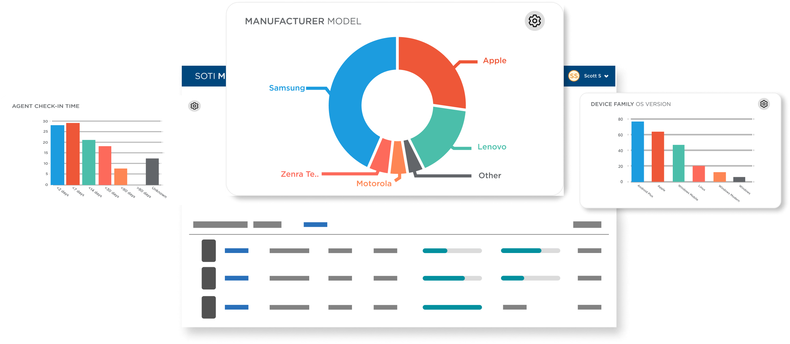Select the Apple bar in OS version chart

point(658,157)
